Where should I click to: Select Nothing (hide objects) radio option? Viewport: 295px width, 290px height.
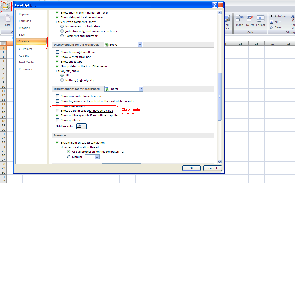tap(62, 80)
